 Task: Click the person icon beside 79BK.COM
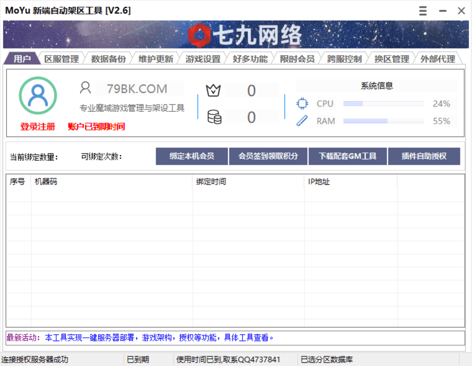pos(85,88)
